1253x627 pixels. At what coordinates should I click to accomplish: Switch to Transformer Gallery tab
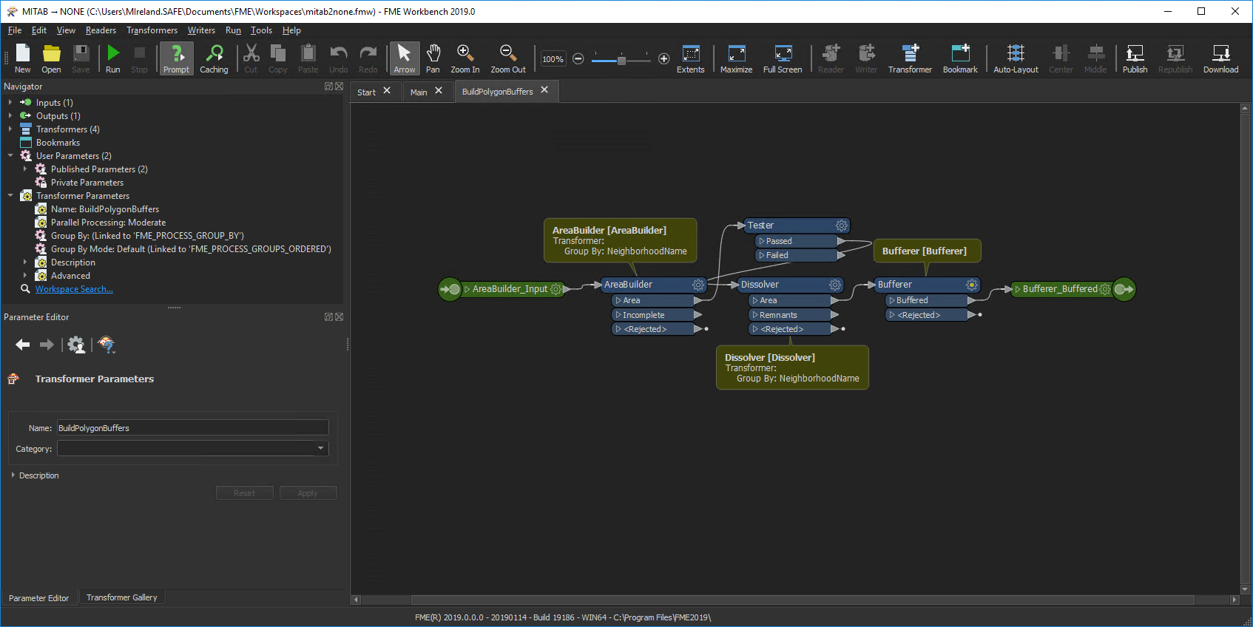pyautogui.click(x=121, y=597)
